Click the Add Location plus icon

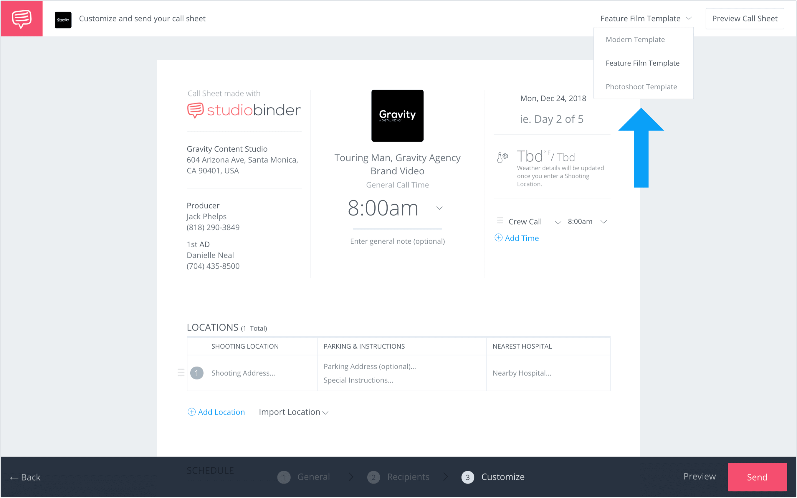pos(191,411)
